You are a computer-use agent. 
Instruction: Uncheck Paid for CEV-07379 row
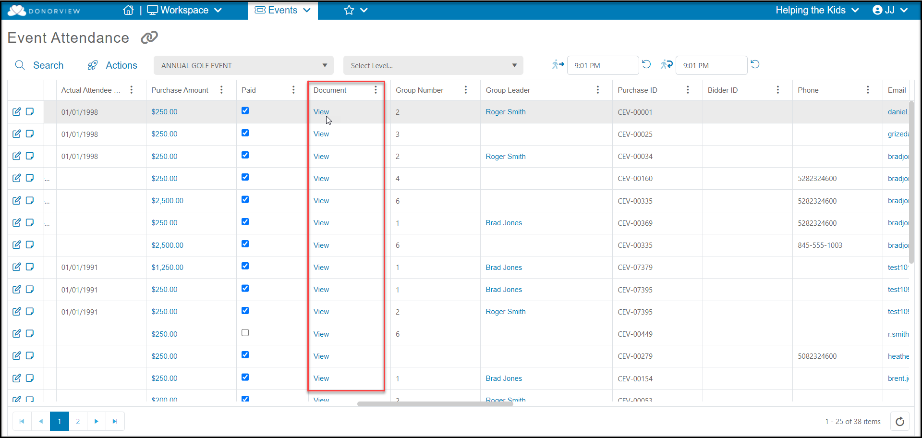pyautogui.click(x=245, y=266)
